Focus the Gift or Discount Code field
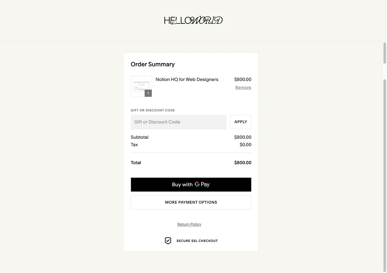Viewport: 387px width, 273px height. tap(178, 122)
